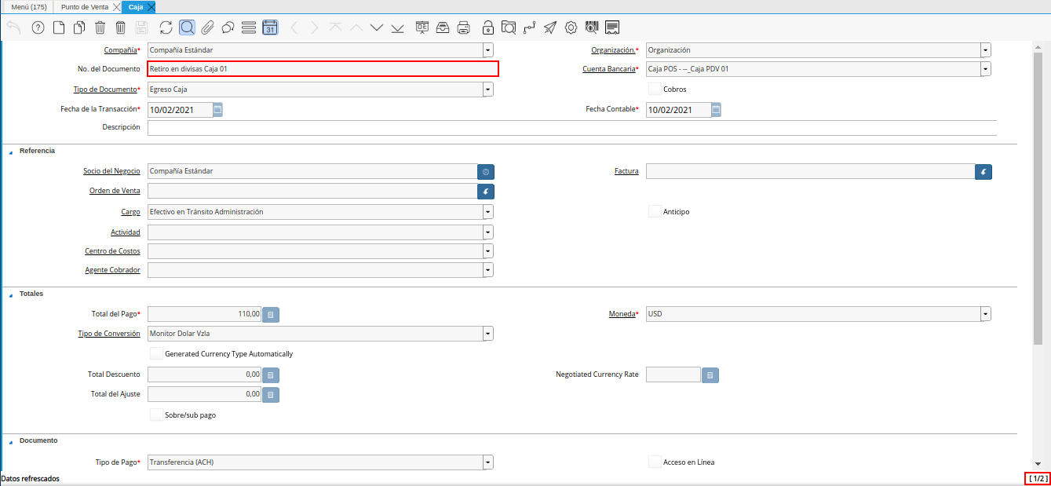1051x486 pixels.
Task: Toggle the Anticipo checkbox
Action: [655, 211]
